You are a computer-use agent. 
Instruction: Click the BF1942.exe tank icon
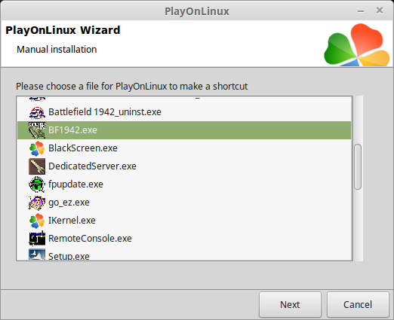[37, 130]
